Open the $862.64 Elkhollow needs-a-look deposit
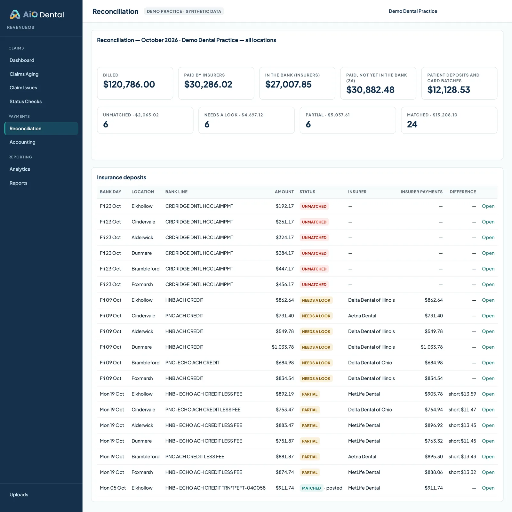This screenshot has width=512, height=512. point(488,300)
